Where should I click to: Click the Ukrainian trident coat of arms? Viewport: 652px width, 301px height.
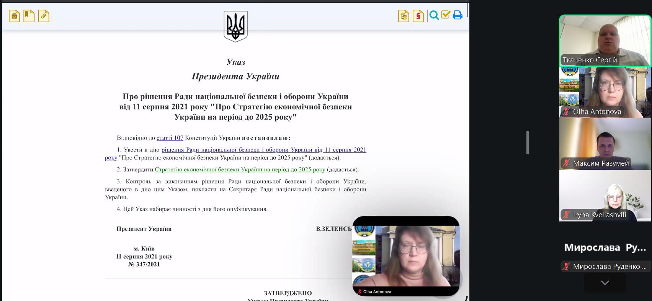[x=235, y=26]
